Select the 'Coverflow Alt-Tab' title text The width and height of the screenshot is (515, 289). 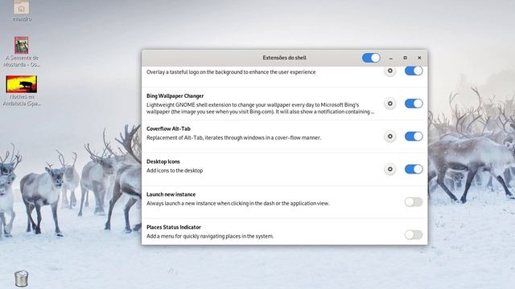point(168,128)
